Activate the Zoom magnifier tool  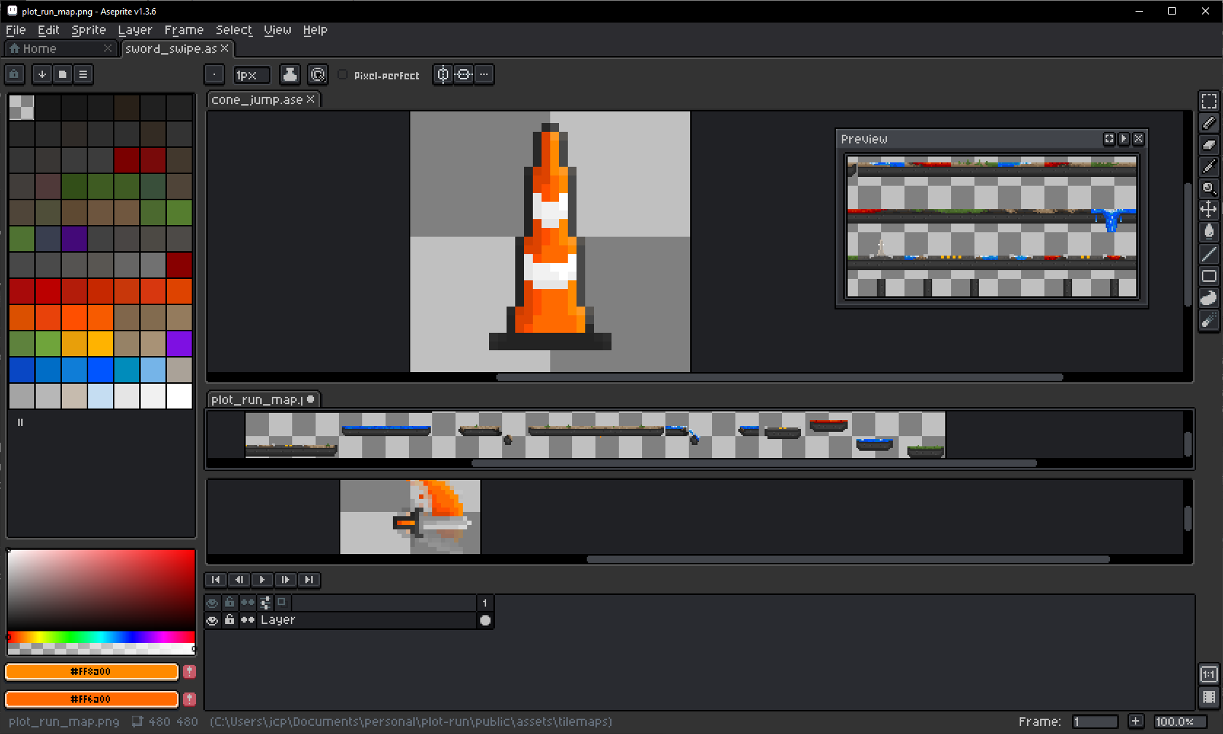pyautogui.click(x=1208, y=189)
